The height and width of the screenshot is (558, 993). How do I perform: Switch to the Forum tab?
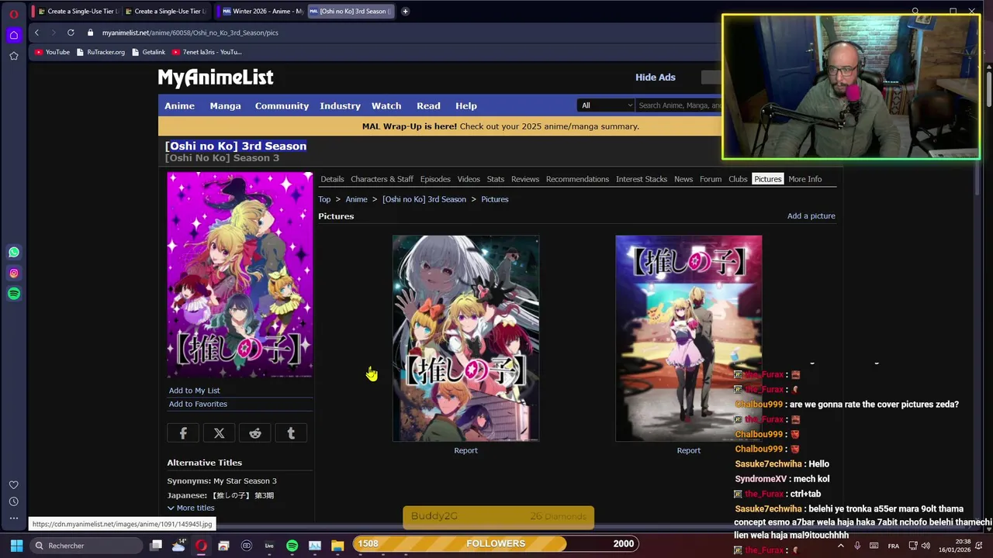click(x=711, y=179)
